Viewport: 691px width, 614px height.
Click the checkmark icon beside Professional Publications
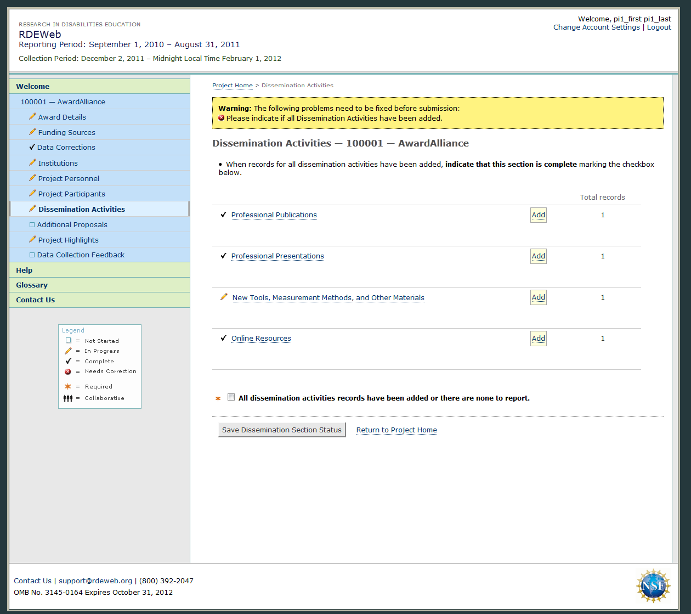[x=223, y=215]
